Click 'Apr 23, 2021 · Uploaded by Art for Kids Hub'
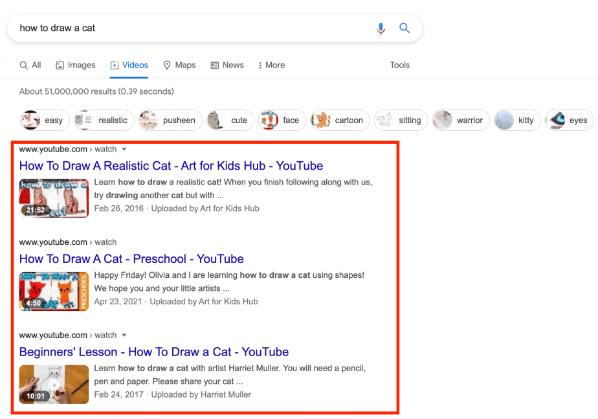Viewport: 598px width, 419px height. tap(176, 302)
